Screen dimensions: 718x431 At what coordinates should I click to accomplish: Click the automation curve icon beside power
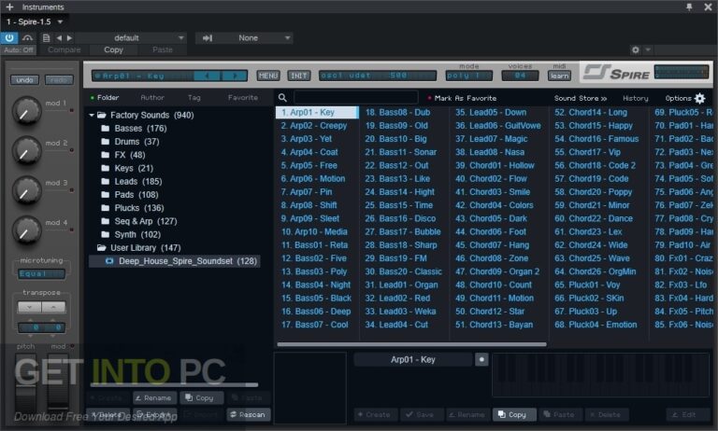pyautogui.click(x=27, y=38)
